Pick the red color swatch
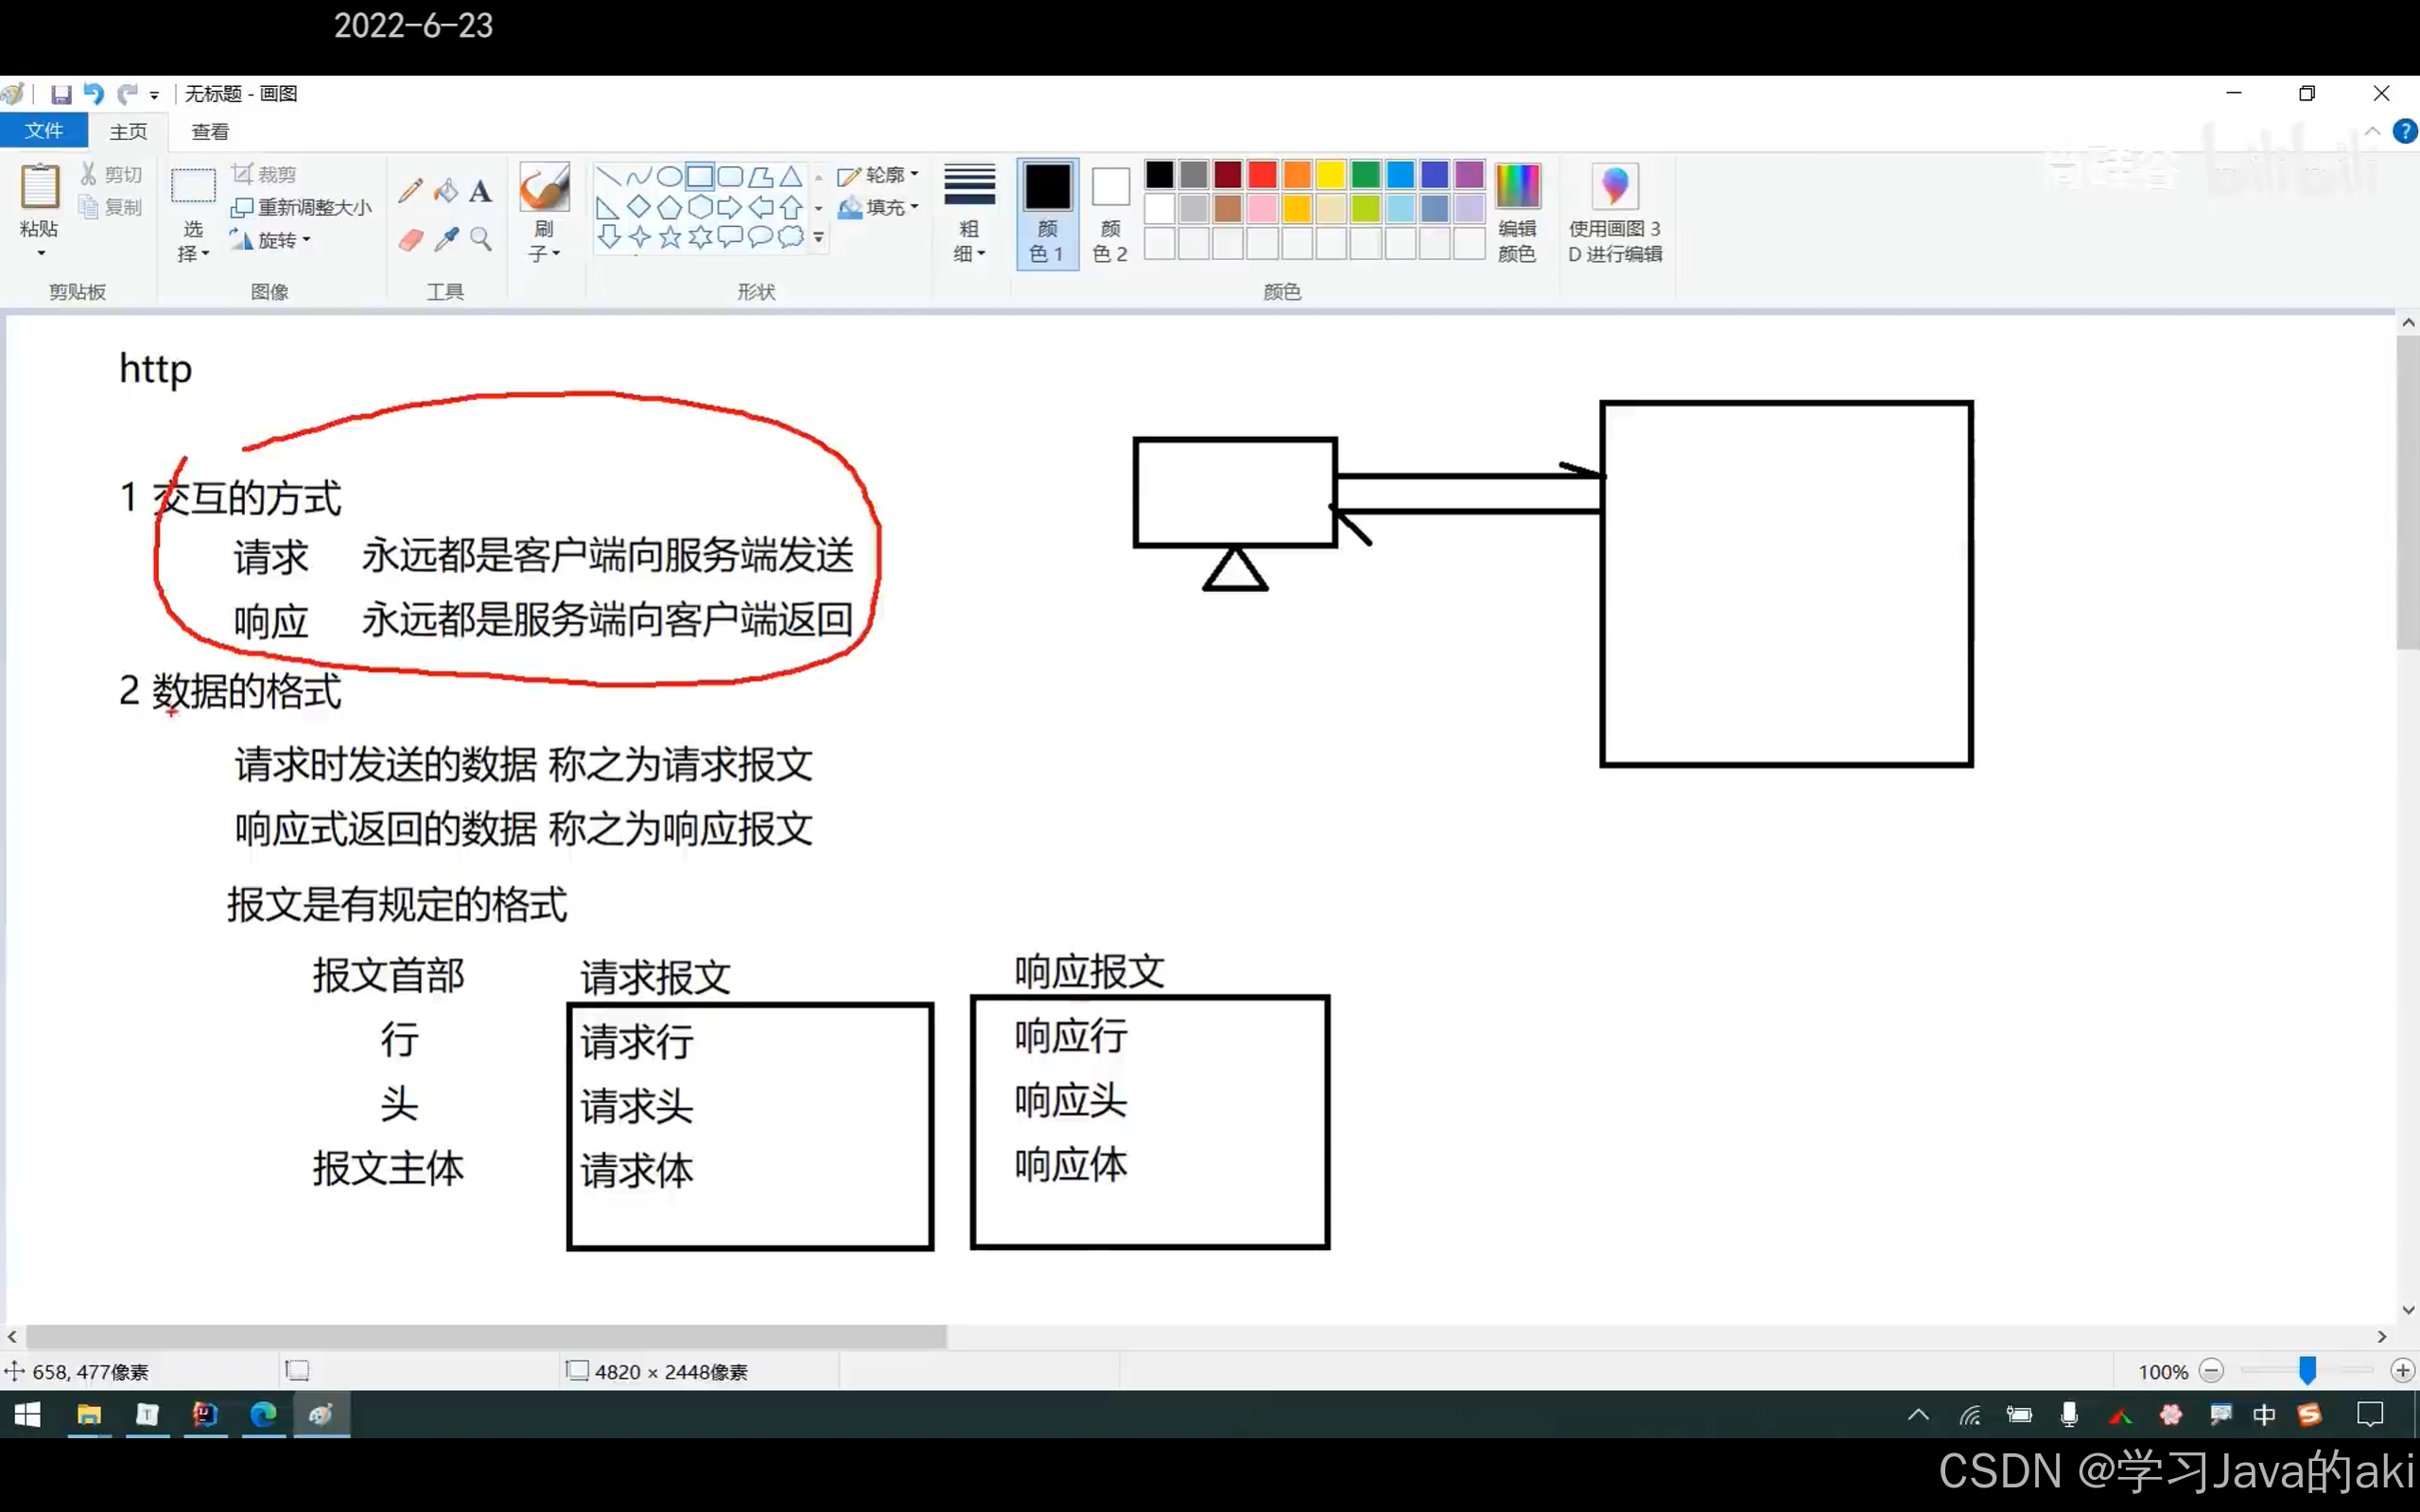The height and width of the screenshot is (1512, 2420). pyautogui.click(x=1262, y=175)
